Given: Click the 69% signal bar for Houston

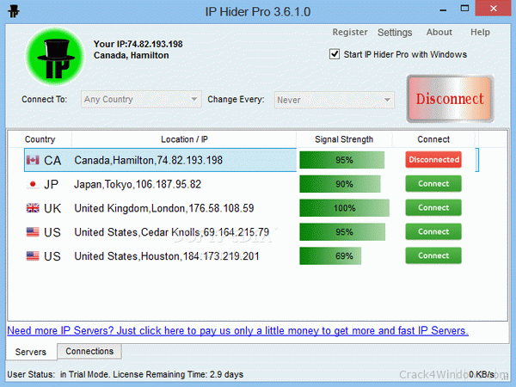Looking at the screenshot, I should click(330, 256).
